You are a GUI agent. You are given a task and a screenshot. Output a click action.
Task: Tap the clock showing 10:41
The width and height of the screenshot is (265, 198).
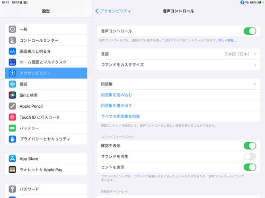click(5, 3)
